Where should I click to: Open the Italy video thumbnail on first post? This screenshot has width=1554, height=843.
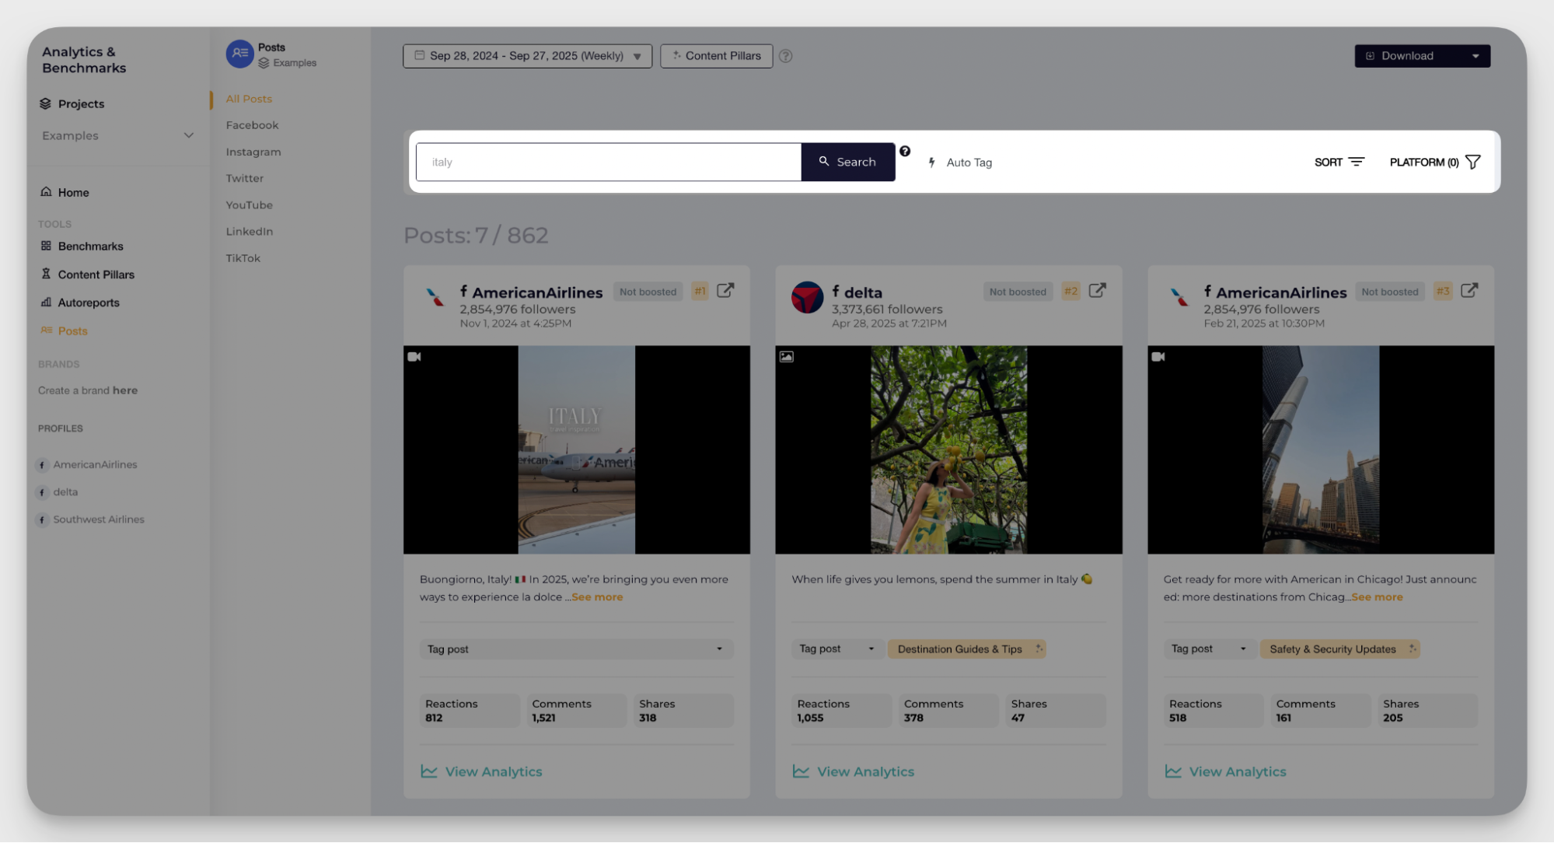pyautogui.click(x=576, y=449)
